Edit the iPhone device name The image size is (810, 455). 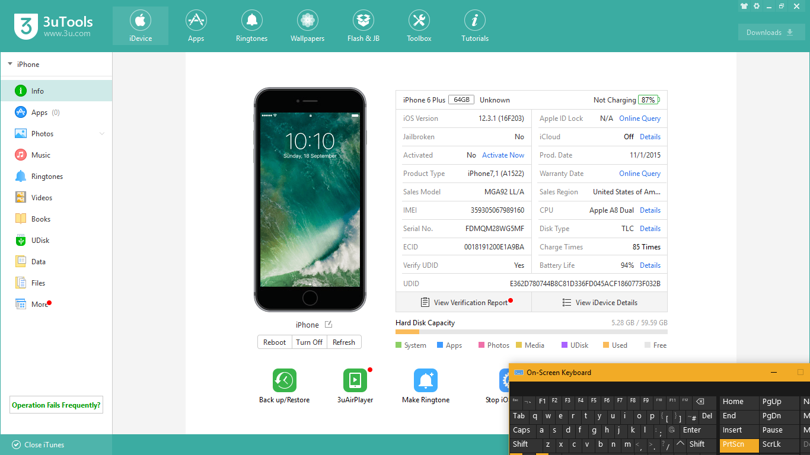click(329, 325)
